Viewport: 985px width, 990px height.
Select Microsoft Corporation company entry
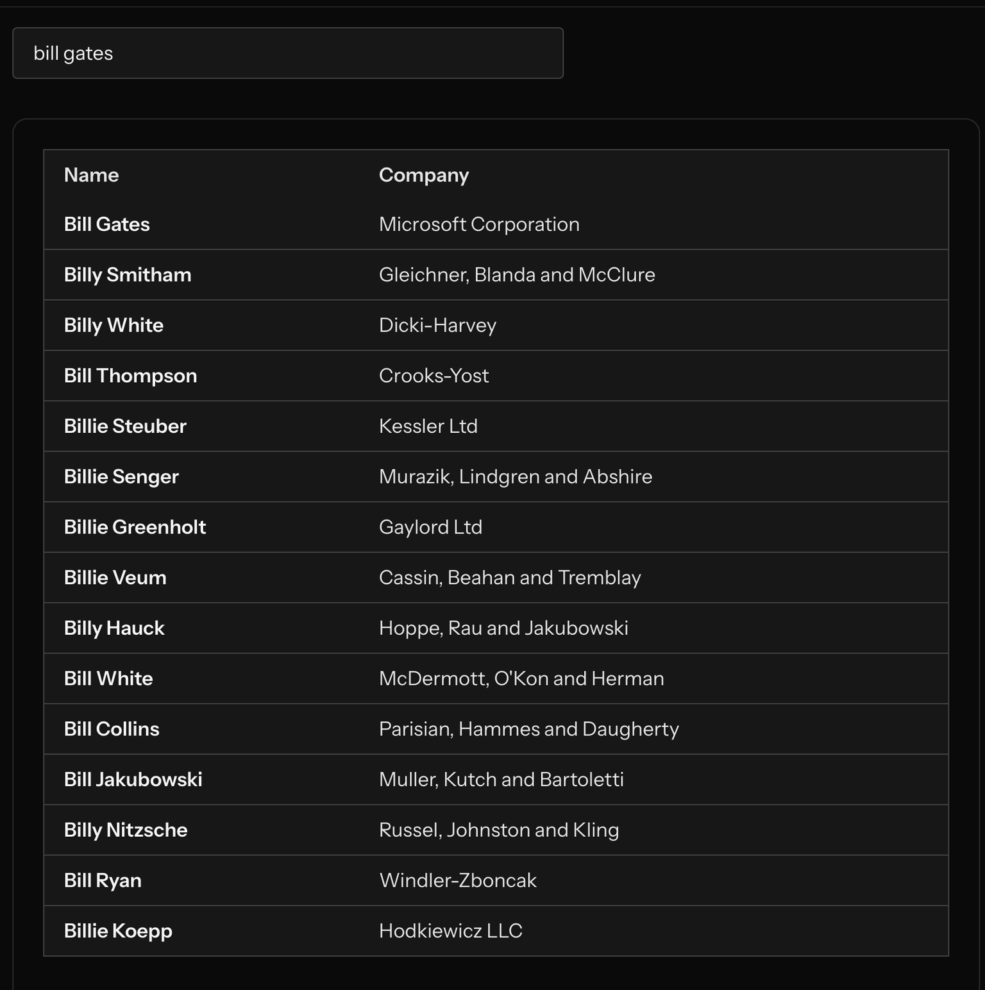click(480, 224)
